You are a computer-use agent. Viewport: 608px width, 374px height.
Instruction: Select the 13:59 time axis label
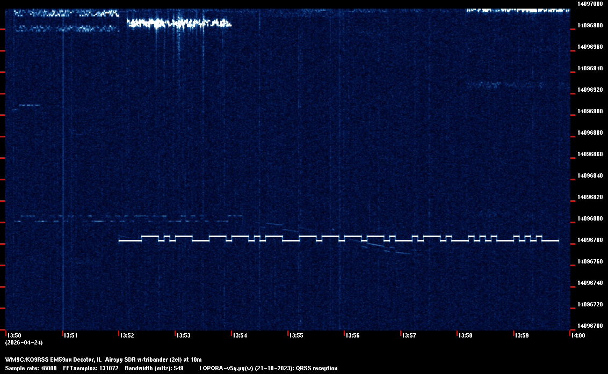click(522, 336)
